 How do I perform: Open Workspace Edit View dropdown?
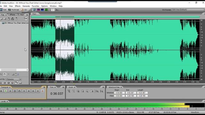click(188, 10)
